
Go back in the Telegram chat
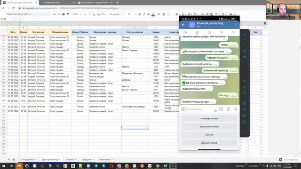[183, 24]
